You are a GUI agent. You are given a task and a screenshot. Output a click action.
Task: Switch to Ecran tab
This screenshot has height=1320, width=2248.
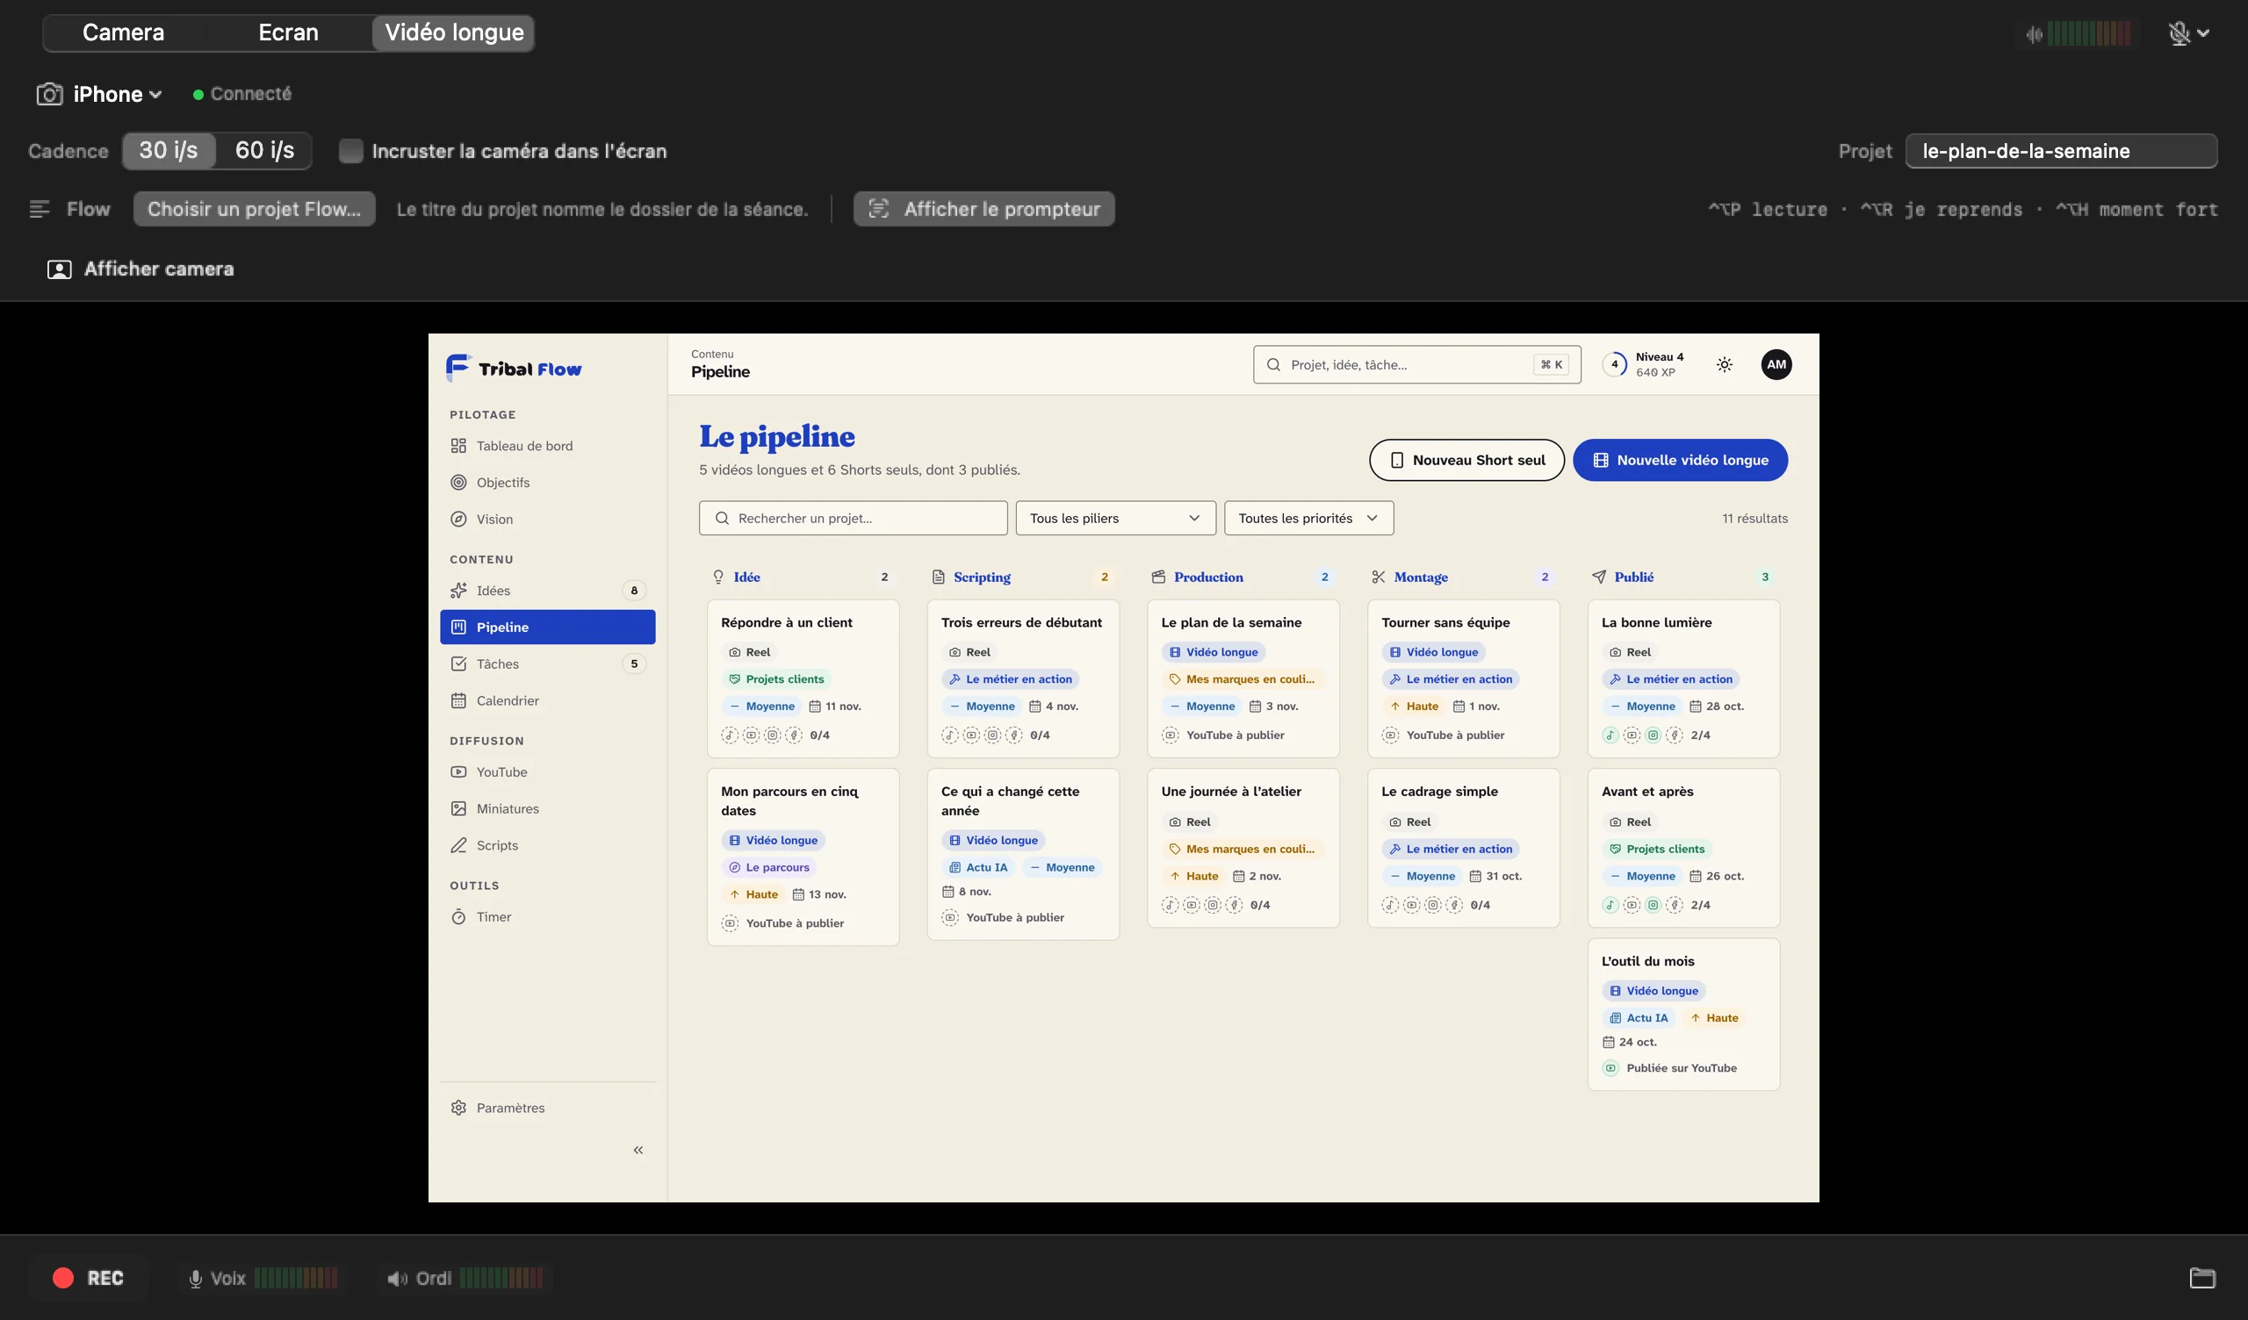[x=288, y=33]
